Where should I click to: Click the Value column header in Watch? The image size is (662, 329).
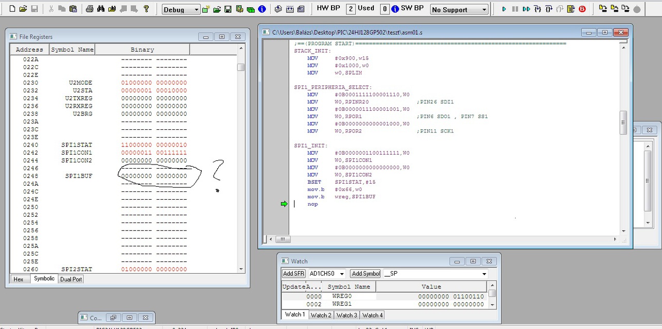click(431, 287)
